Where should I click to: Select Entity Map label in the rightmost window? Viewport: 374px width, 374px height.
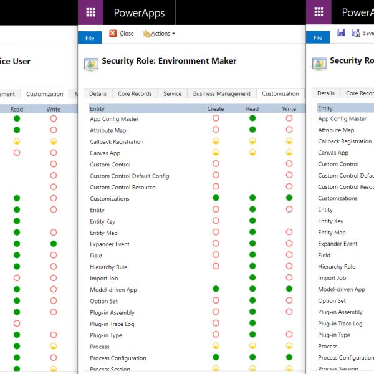click(x=332, y=233)
